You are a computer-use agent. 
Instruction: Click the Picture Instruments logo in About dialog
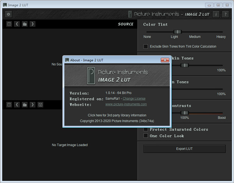(91, 76)
